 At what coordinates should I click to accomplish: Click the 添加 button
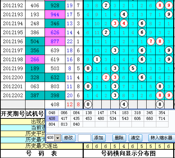pos(99,138)
